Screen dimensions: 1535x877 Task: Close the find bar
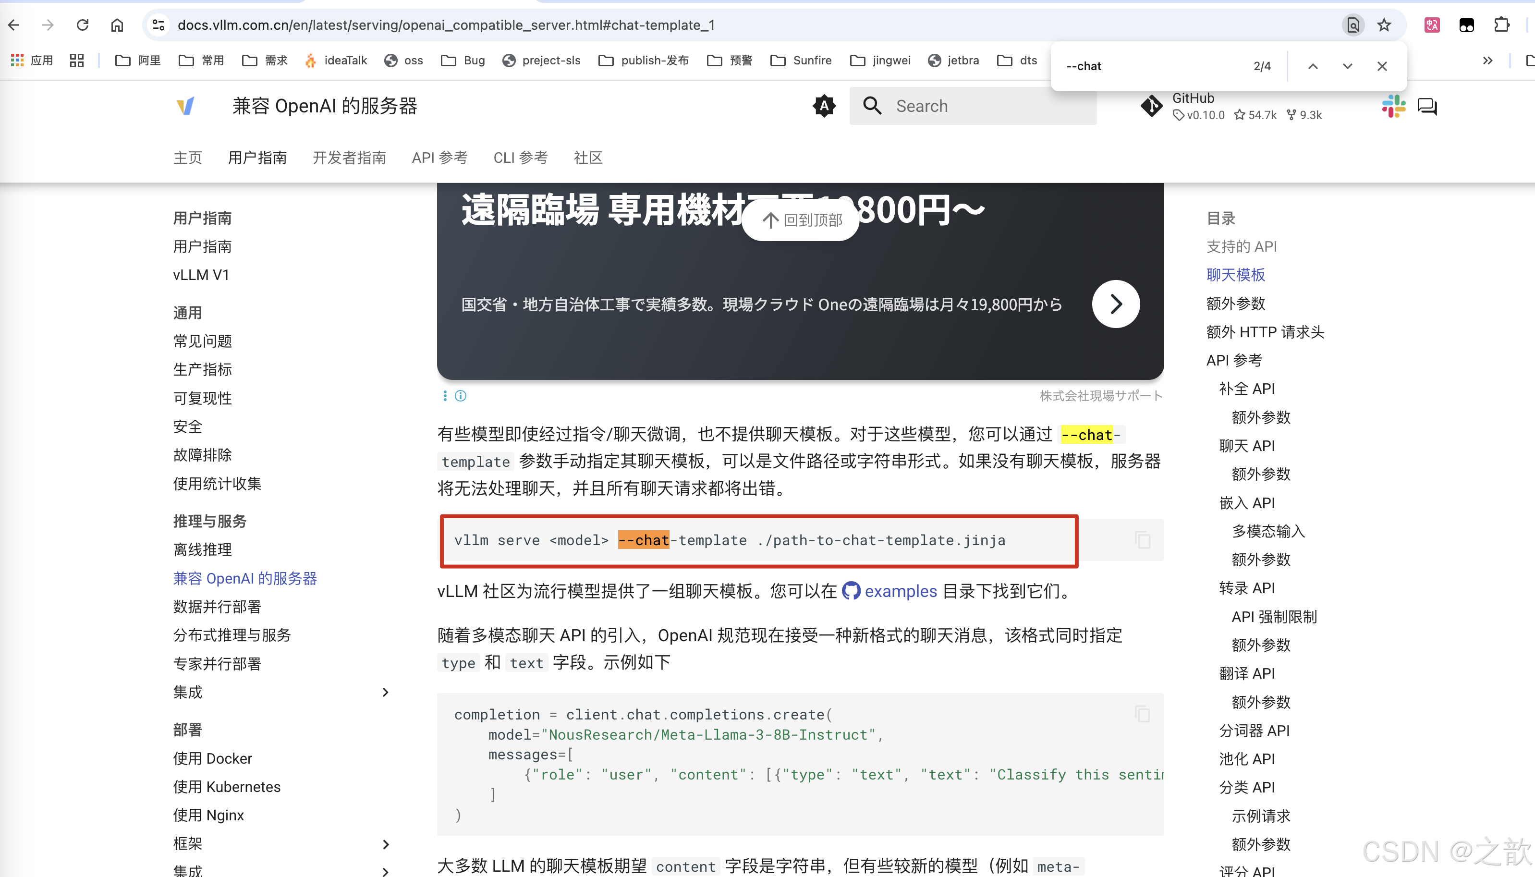click(1382, 66)
